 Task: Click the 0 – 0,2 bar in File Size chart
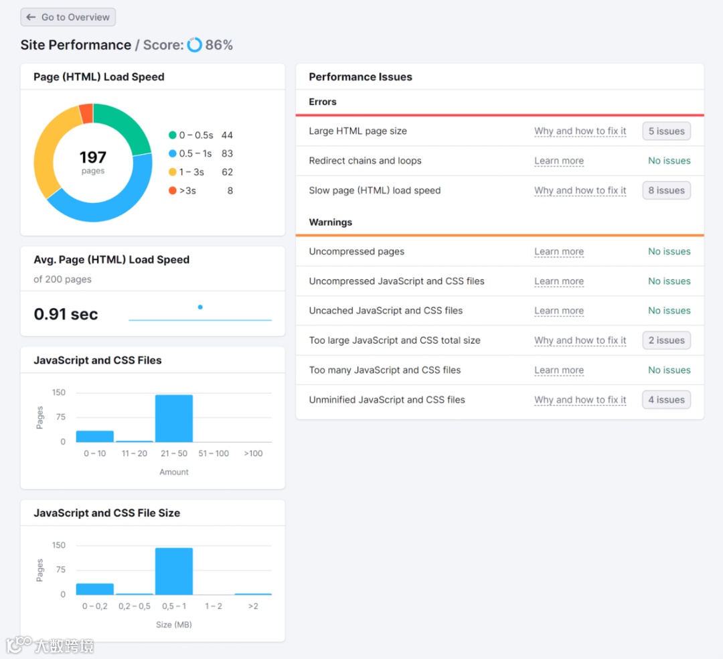tap(94, 589)
